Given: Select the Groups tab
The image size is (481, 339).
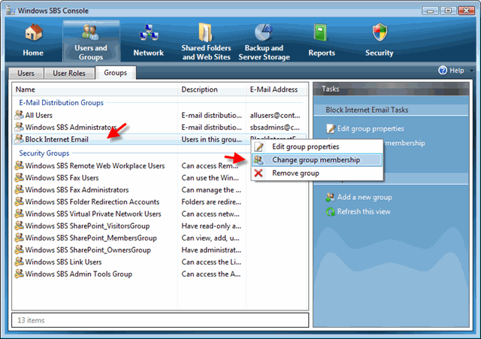Looking at the screenshot, I should pyautogui.click(x=115, y=73).
